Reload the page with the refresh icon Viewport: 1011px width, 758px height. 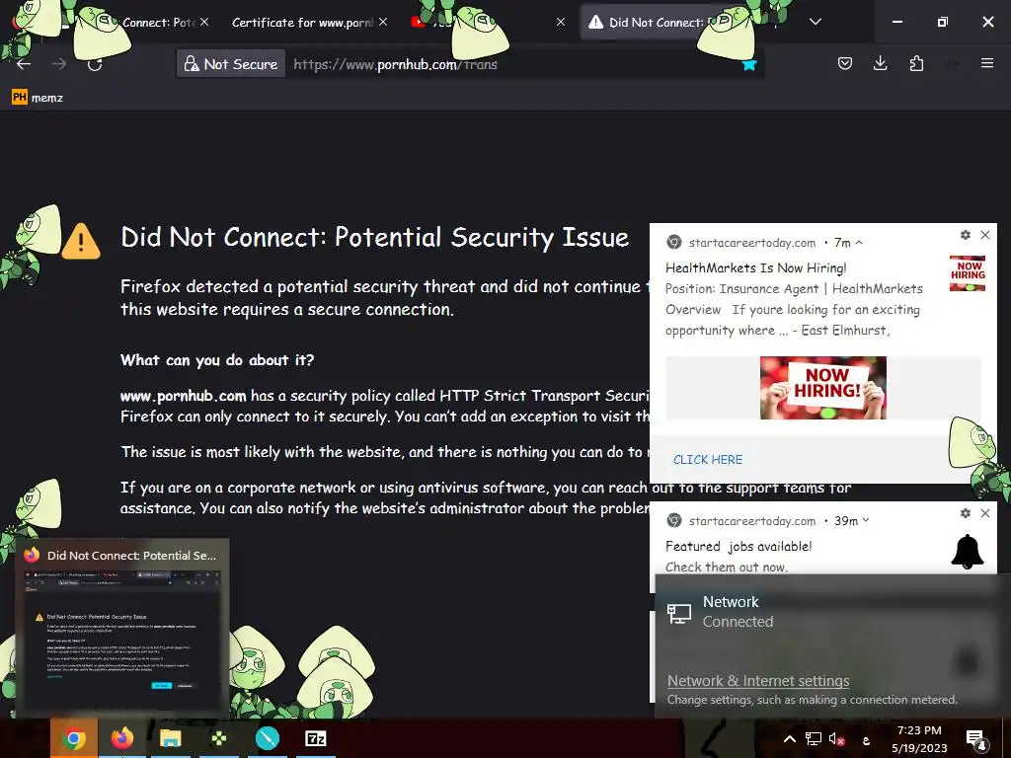click(95, 64)
